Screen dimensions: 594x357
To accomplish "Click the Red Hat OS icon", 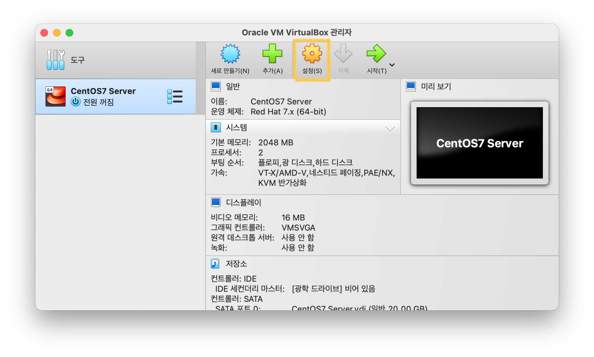I will point(56,97).
